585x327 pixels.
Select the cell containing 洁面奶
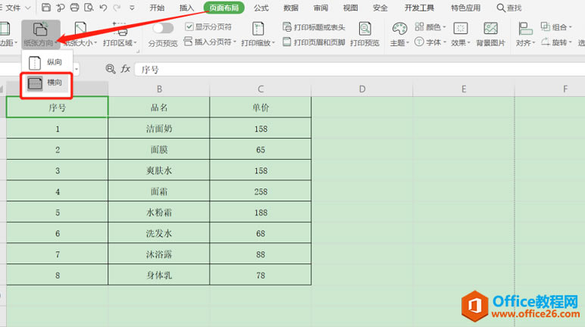pyautogui.click(x=159, y=129)
